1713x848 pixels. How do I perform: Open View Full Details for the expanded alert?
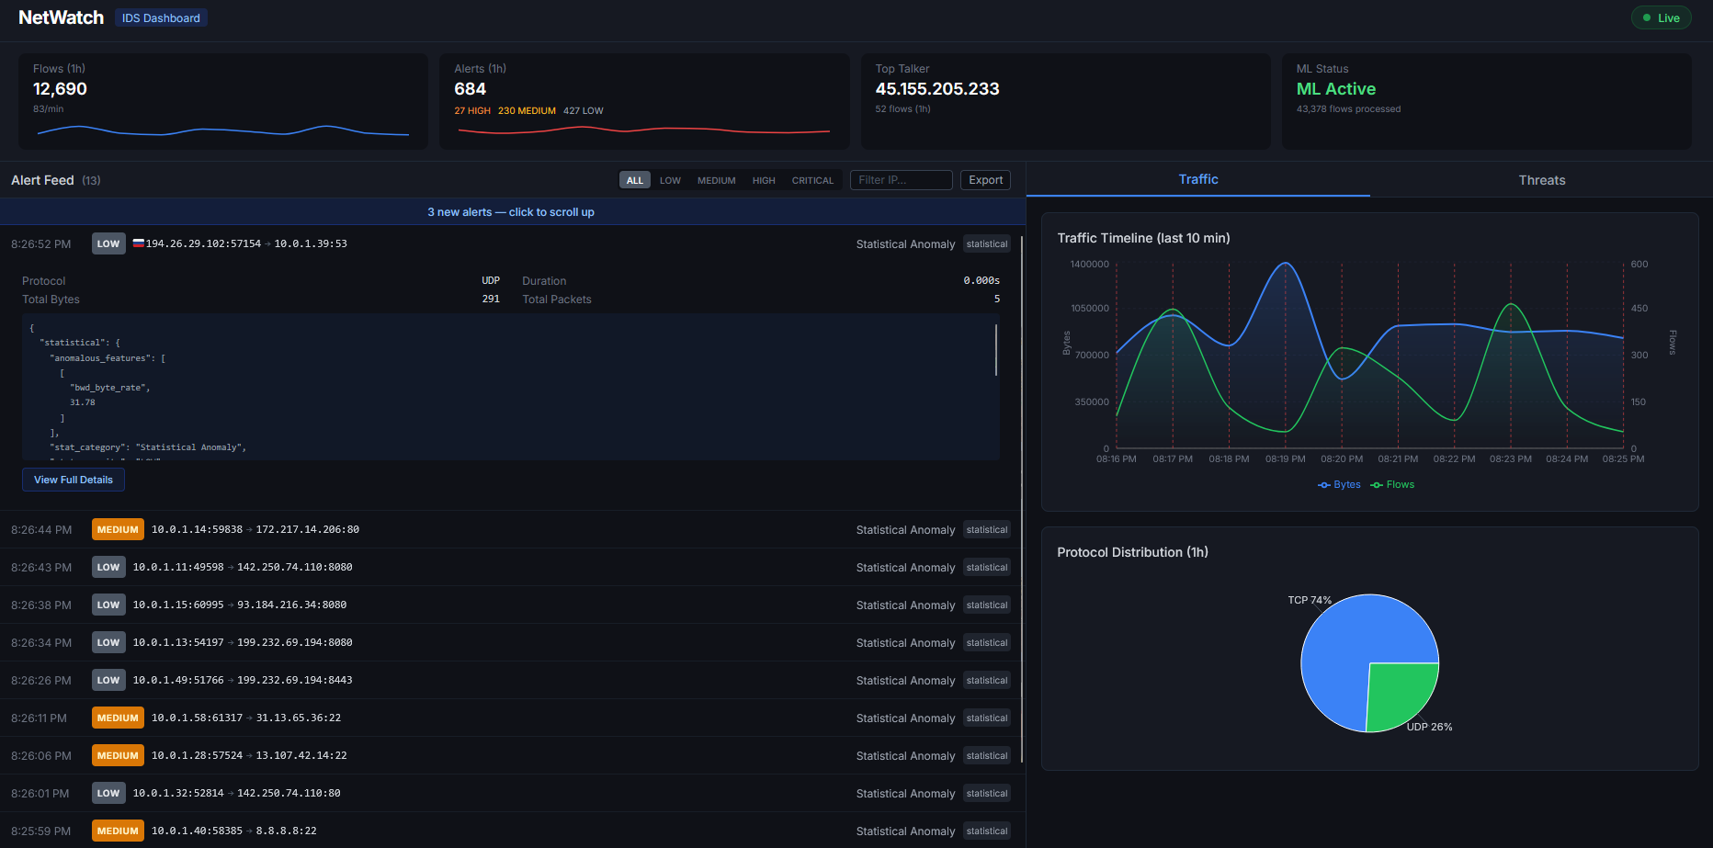[x=74, y=480]
